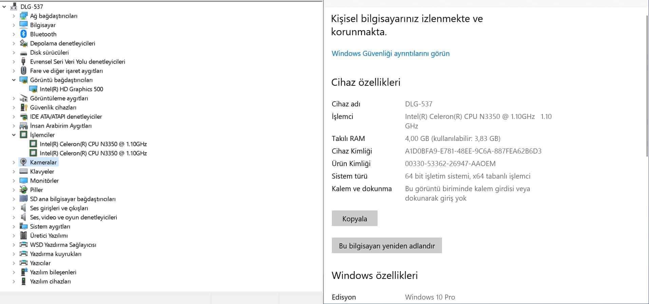Image resolution: width=649 pixels, height=304 pixels.
Task: Select the Monitörler screen icon
Action: point(23,180)
